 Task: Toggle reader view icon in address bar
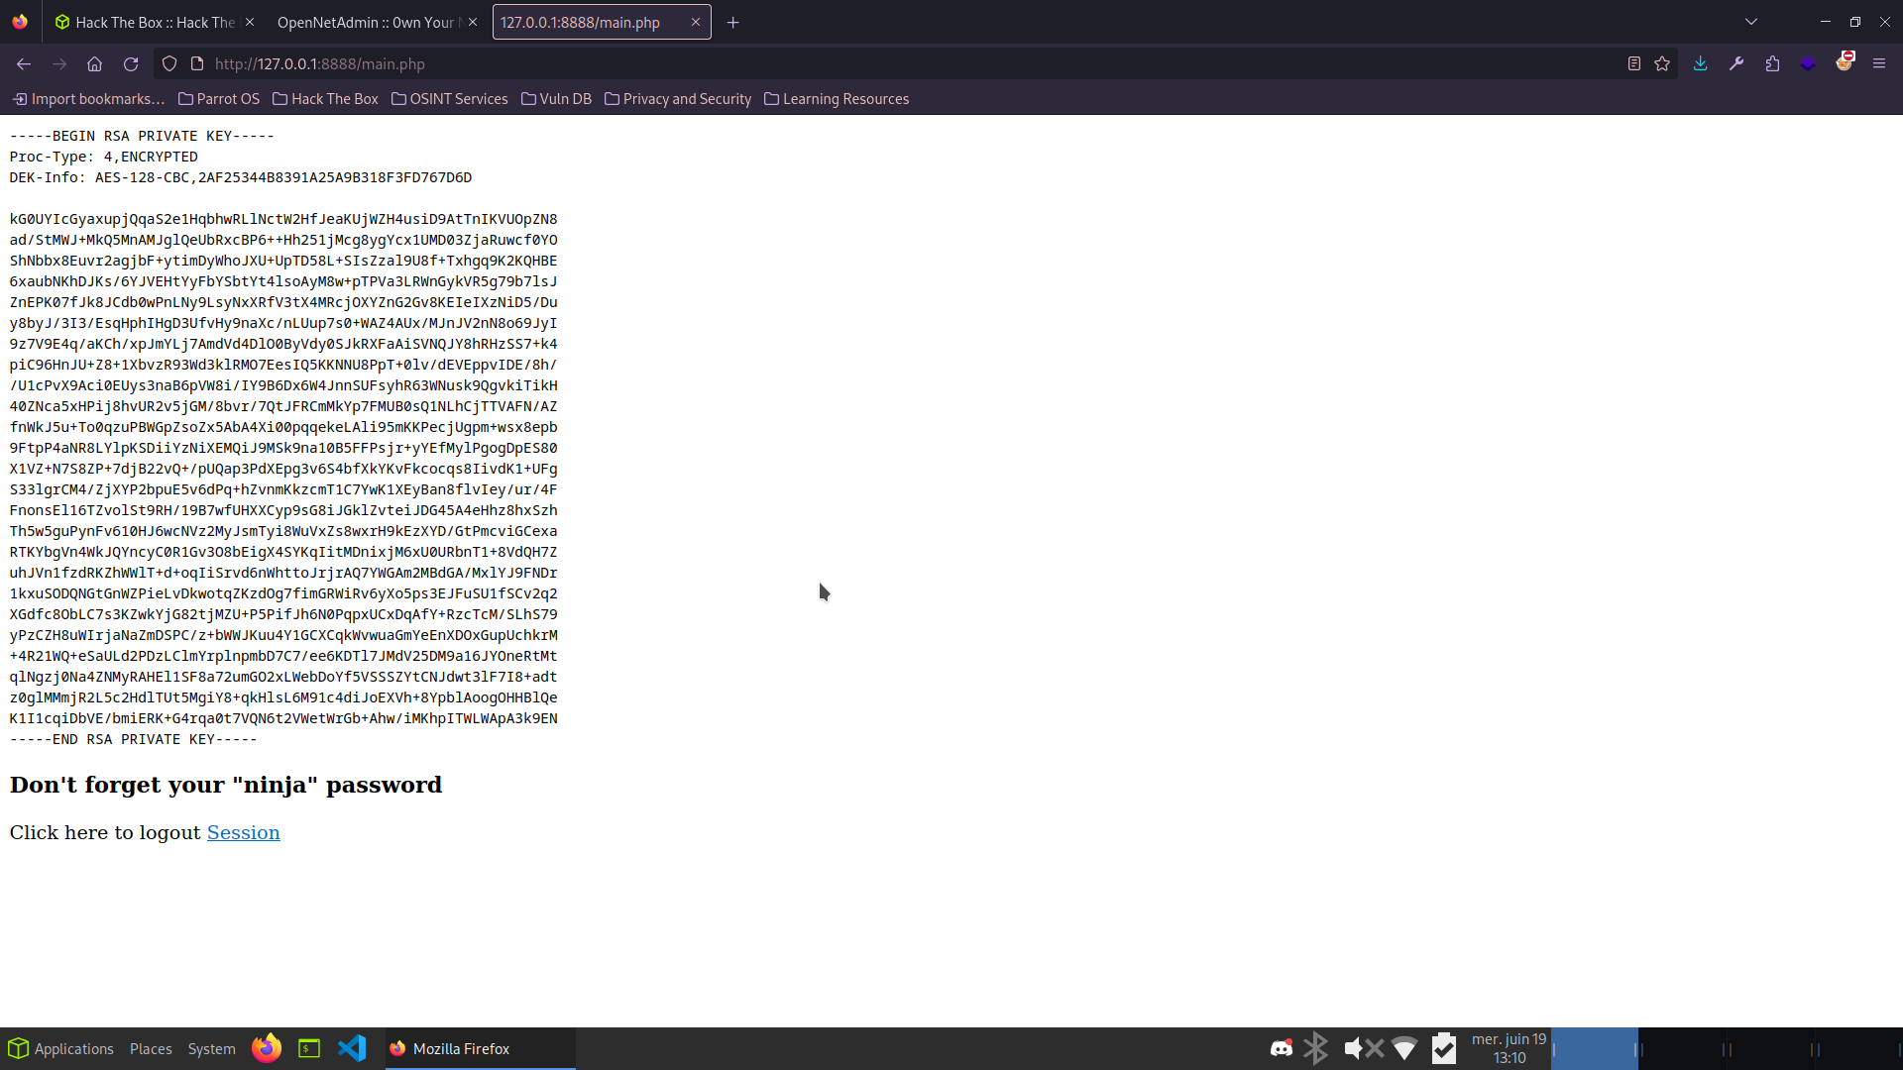point(1633,64)
